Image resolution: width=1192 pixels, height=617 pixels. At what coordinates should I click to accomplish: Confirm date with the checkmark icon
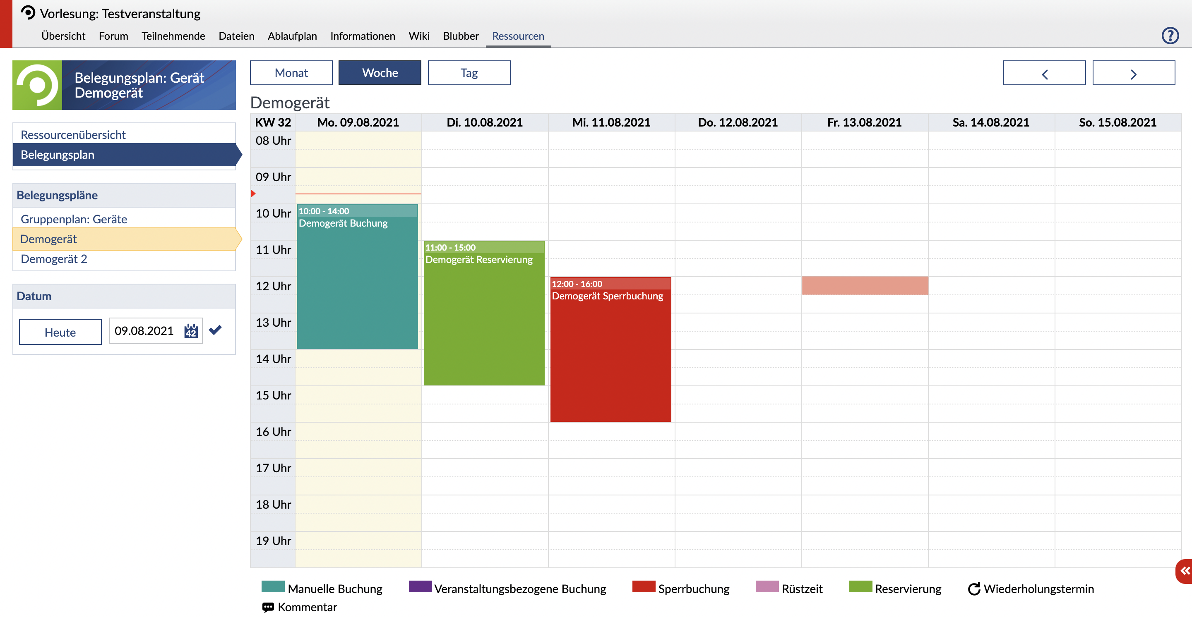coord(215,330)
